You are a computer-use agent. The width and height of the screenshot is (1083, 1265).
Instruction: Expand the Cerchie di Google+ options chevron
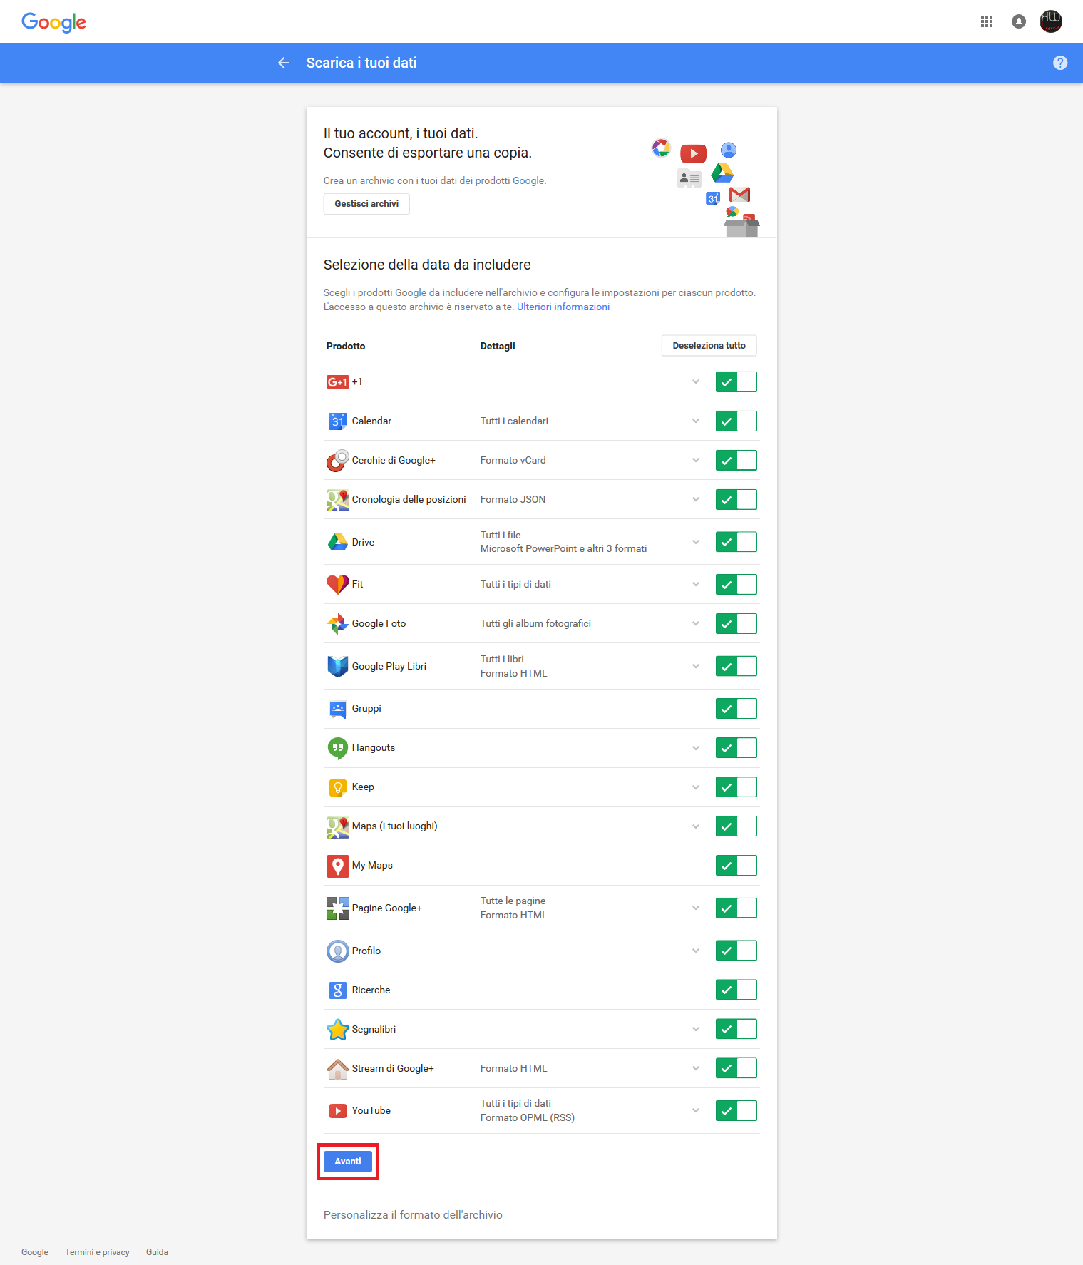pos(696,461)
